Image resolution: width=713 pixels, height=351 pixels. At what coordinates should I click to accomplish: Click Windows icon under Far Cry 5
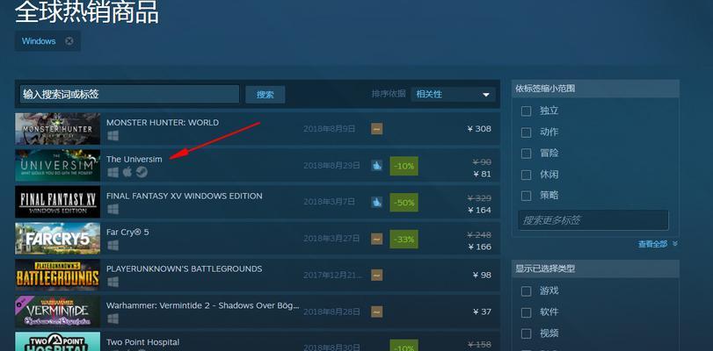pyautogui.click(x=113, y=246)
